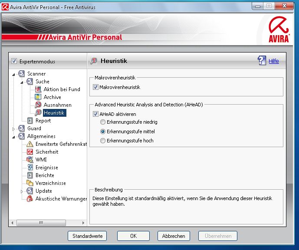Viewport: 299px width, 250px height.
Task: Click the Hilfe question mark icon
Action: click(262, 61)
